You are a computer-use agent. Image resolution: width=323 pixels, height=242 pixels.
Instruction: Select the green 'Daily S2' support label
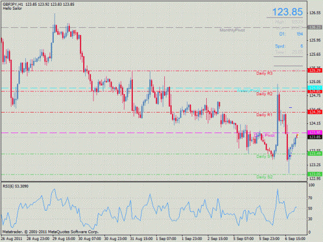coord(265,177)
